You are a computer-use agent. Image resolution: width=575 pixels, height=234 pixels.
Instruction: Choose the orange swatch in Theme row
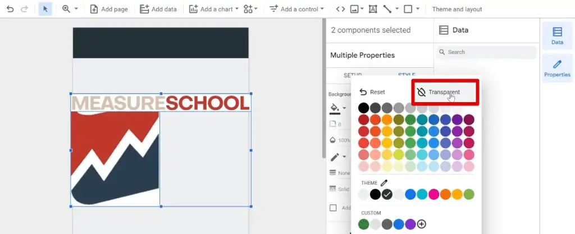pos(445,195)
